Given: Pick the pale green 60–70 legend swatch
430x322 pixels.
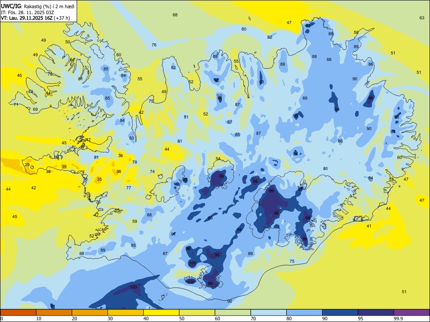Looking at the screenshot, I should [x=233, y=313].
